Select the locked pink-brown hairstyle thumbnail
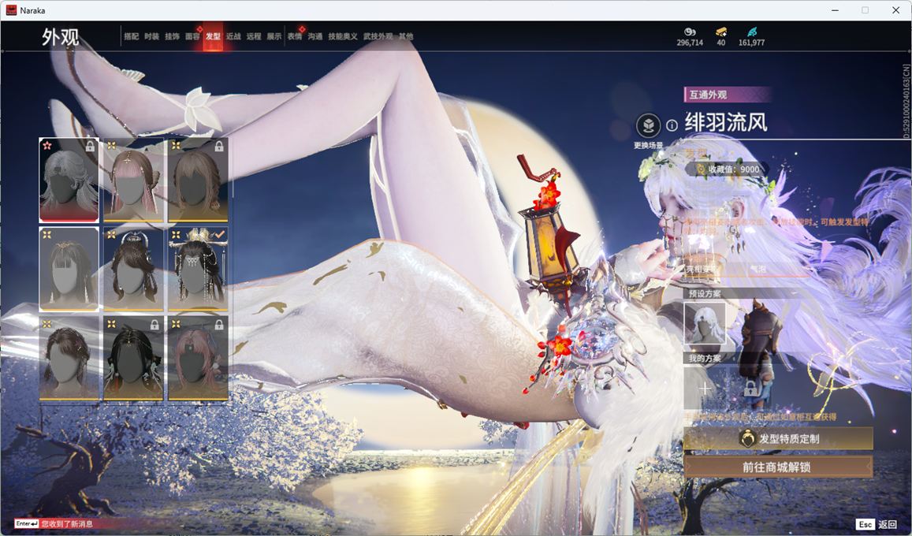This screenshot has width=912, height=536. point(198,358)
